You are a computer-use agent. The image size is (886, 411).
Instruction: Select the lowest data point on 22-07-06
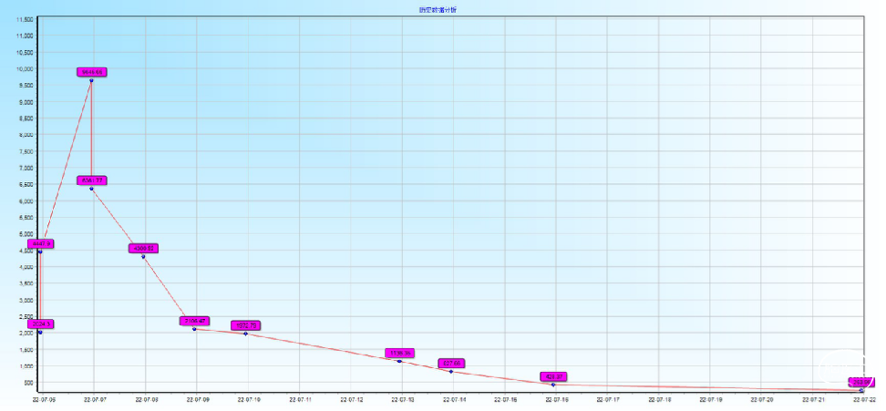click(x=40, y=333)
